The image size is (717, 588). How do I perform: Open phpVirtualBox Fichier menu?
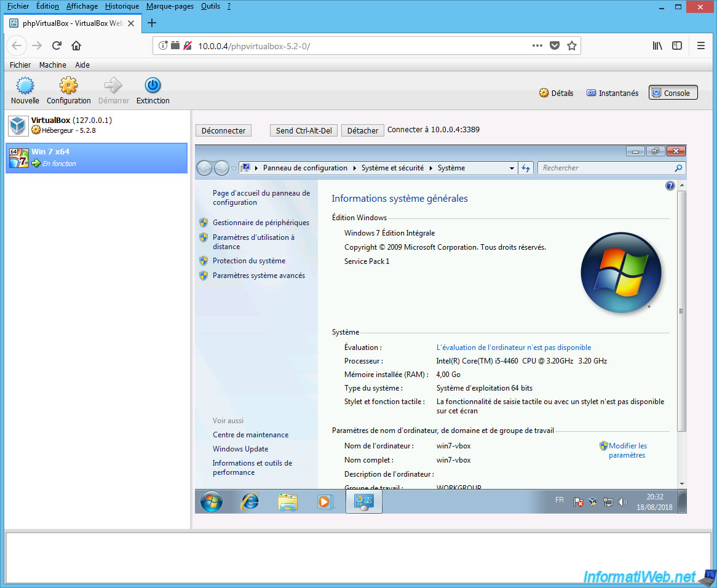(20, 65)
